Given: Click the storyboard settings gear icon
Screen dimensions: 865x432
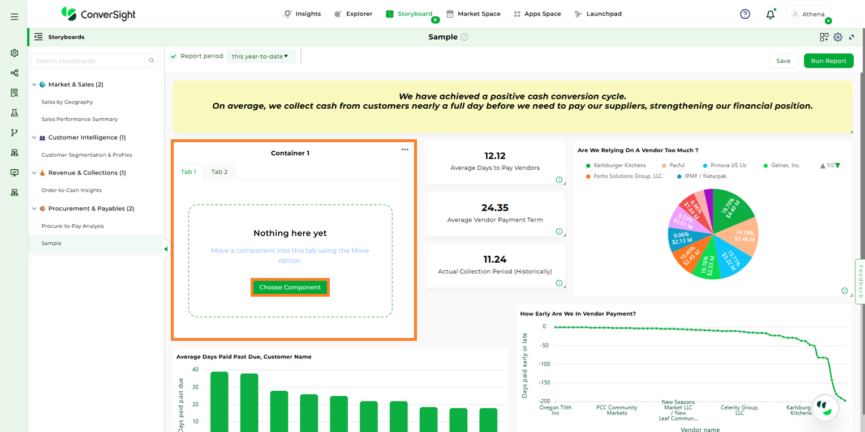Looking at the screenshot, I should 838,37.
